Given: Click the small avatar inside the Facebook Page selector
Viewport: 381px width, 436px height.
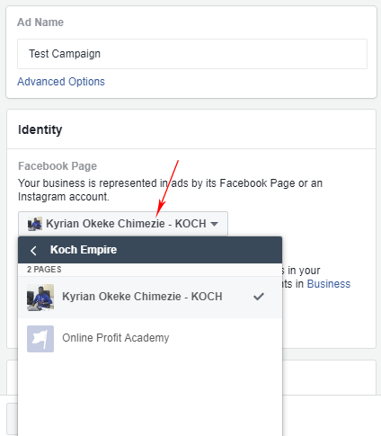Looking at the screenshot, I should [35, 224].
